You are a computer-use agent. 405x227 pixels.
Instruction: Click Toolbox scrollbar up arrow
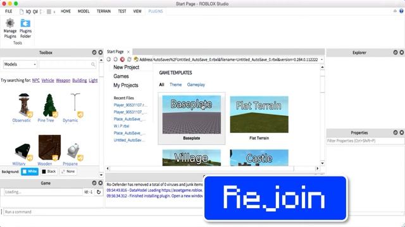tap(101, 61)
